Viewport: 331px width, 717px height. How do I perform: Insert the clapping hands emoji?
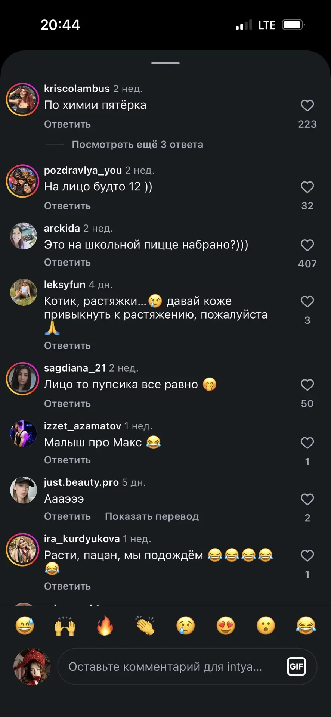coord(145,626)
